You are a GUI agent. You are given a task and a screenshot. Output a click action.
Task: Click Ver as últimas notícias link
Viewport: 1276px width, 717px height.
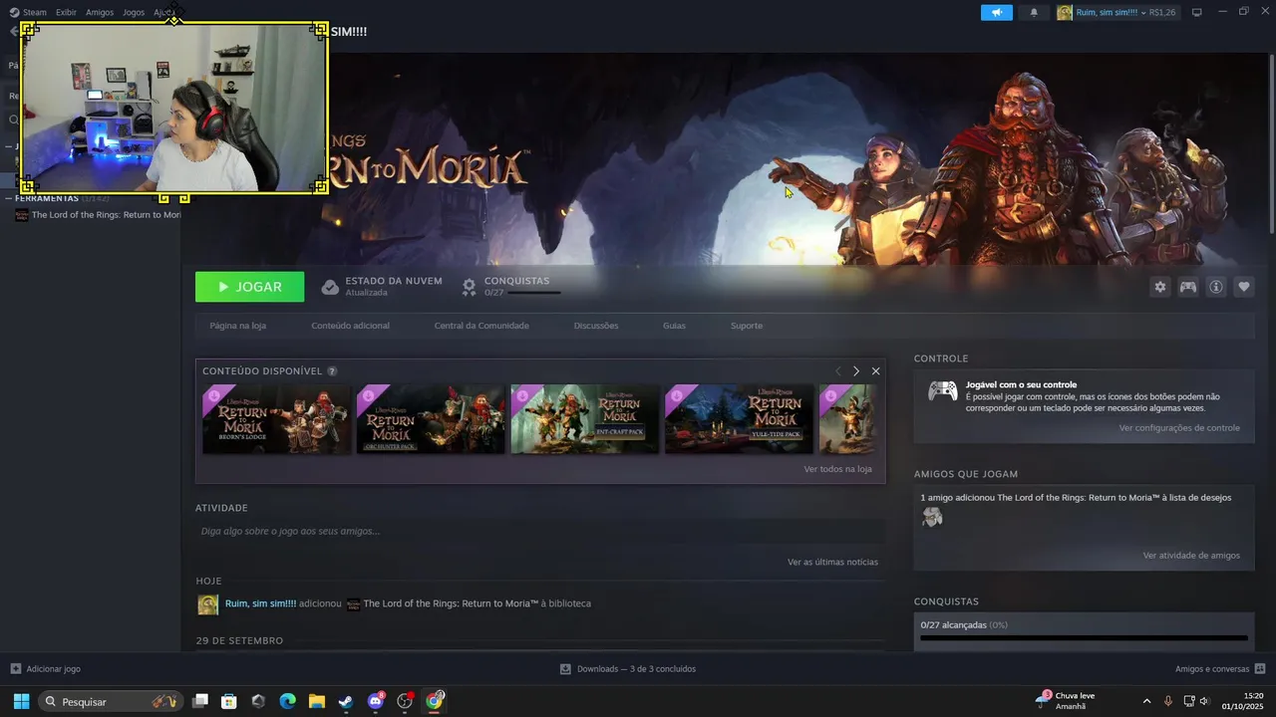click(832, 563)
